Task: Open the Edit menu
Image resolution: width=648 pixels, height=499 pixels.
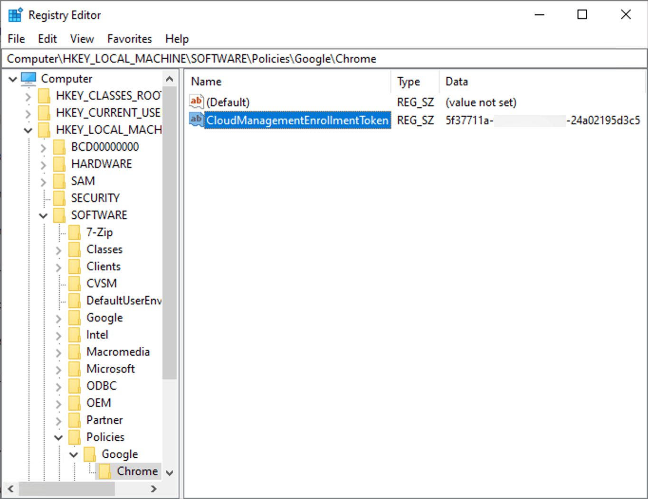Action: pos(48,39)
